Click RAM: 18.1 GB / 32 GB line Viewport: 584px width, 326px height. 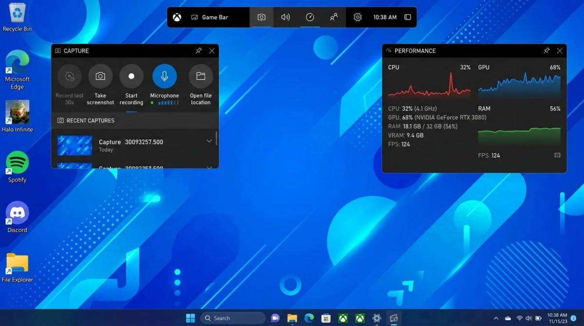(x=422, y=126)
